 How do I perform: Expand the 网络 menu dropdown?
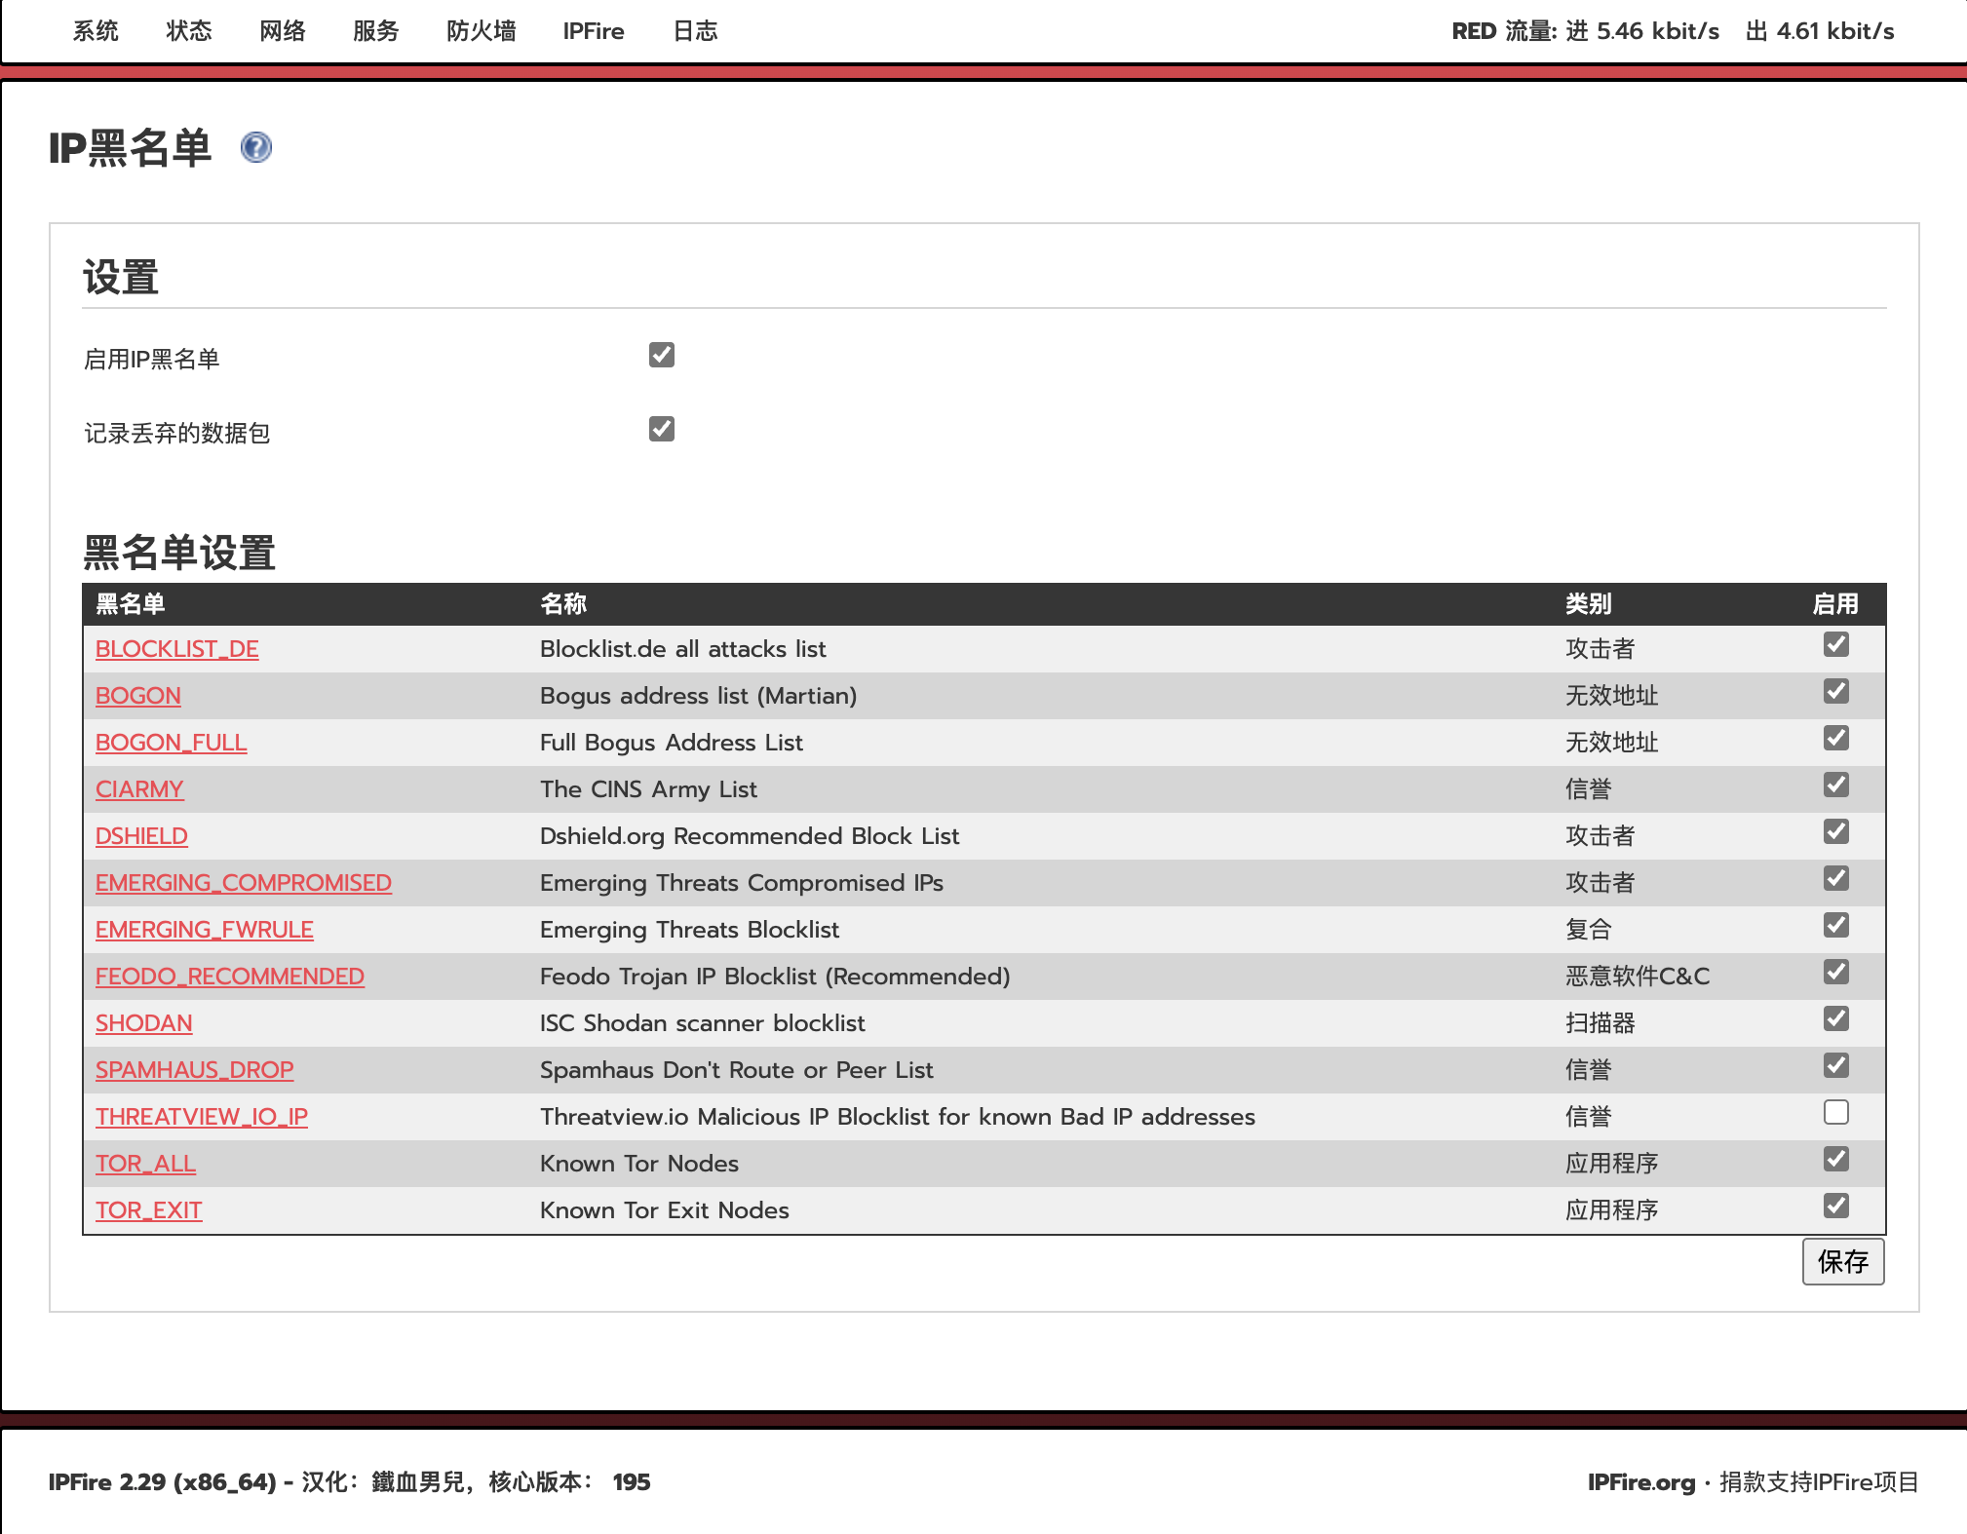pos(283,31)
